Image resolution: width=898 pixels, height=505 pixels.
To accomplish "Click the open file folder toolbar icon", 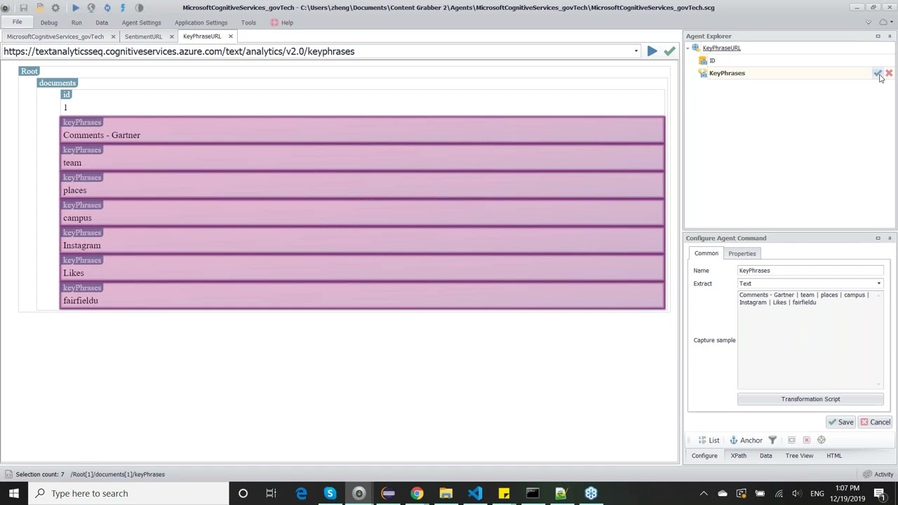I will coord(39,8).
